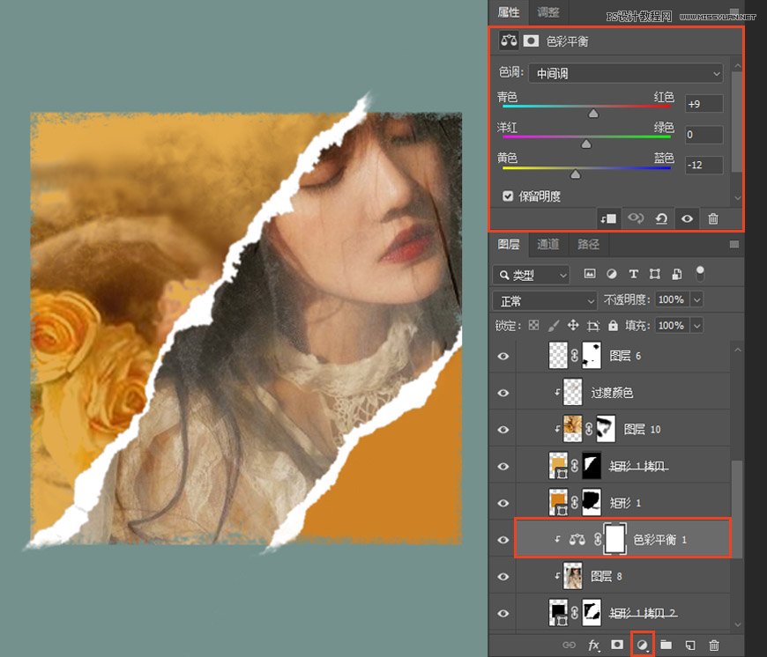Create a new layer group folder
767x657 pixels.
point(666,645)
